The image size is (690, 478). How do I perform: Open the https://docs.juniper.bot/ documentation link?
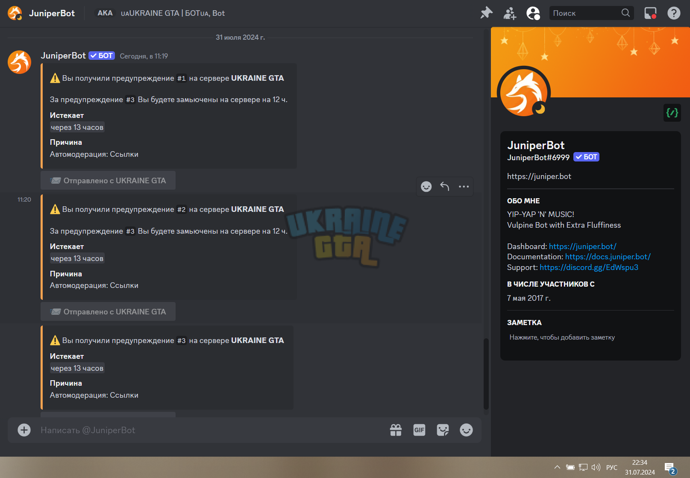tap(608, 257)
